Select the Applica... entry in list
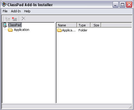Viewport: 134px width, 110px height. 69,30
